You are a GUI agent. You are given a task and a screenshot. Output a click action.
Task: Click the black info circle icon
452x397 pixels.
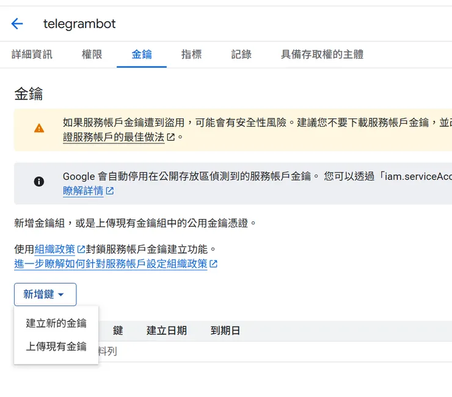[x=39, y=181]
